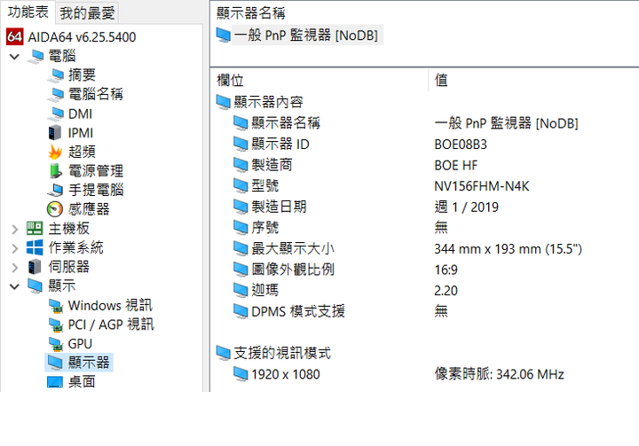Select the 電腦 computer icon in tree
Image resolution: width=639 pixels, height=446 pixels.
[x=35, y=56]
